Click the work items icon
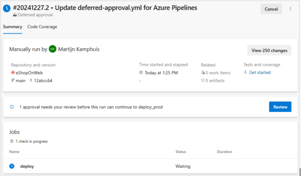 (203, 73)
